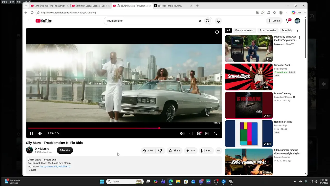Viewport: 330px width, 186px height.
Task: Open a new browser tab
Action: pyautogui.click(x=197, y=6)
